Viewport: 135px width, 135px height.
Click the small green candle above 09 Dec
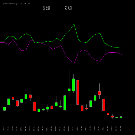coord(69,90)
